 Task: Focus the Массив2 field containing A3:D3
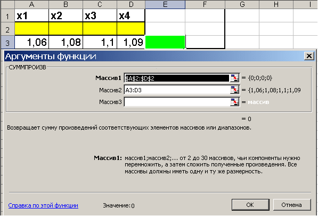click(x=177, y=90)
